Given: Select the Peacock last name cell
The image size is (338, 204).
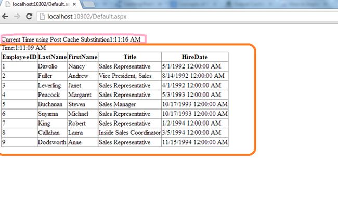Looking at the screenshot, I should coord(53,94).
